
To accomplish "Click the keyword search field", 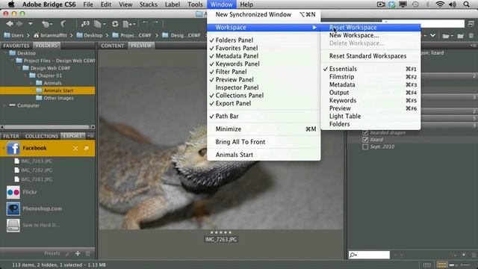I will click(369, 255).
